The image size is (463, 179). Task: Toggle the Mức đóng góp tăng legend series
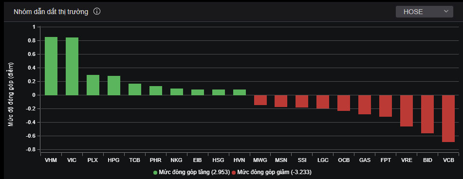[192, 172]
